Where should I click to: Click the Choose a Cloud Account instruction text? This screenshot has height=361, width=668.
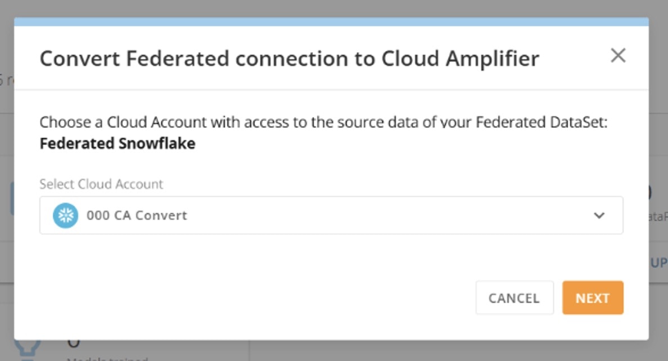coord(323,123)
